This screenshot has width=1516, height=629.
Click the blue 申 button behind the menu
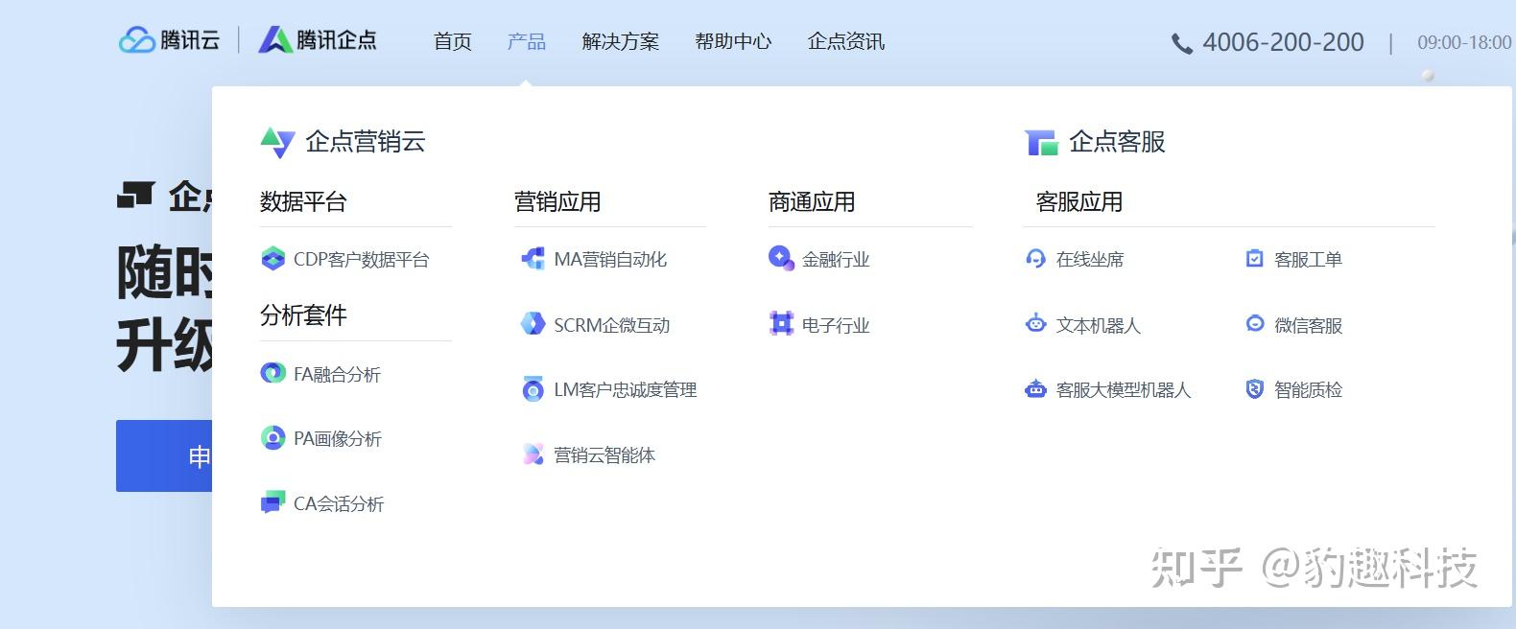164,455
